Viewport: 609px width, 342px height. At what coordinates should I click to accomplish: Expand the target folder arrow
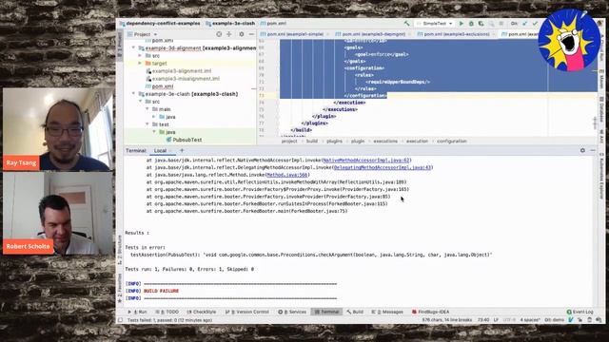(140, 64)
